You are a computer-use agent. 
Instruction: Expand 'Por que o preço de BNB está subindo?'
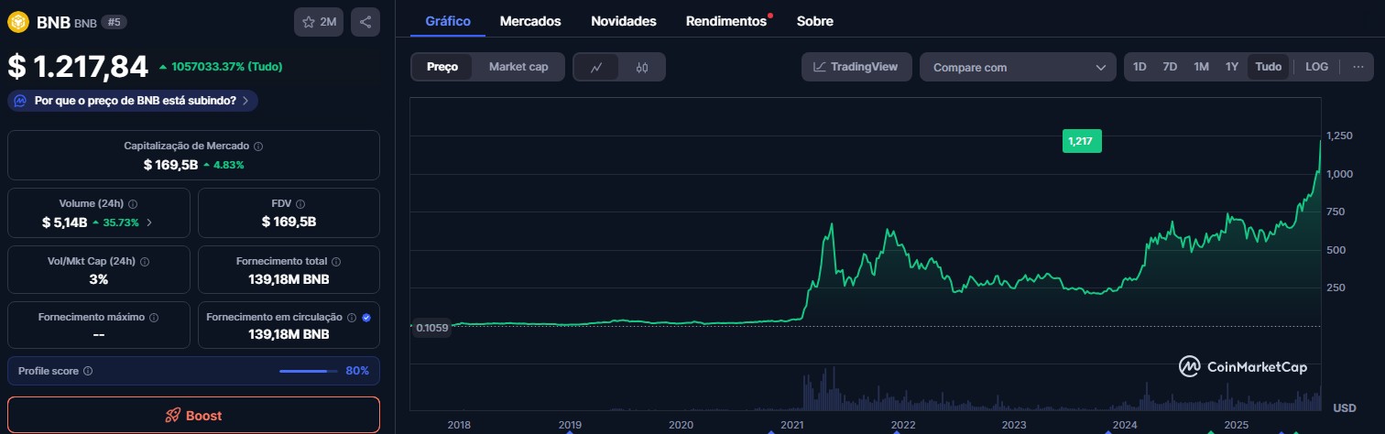(133, 101)
